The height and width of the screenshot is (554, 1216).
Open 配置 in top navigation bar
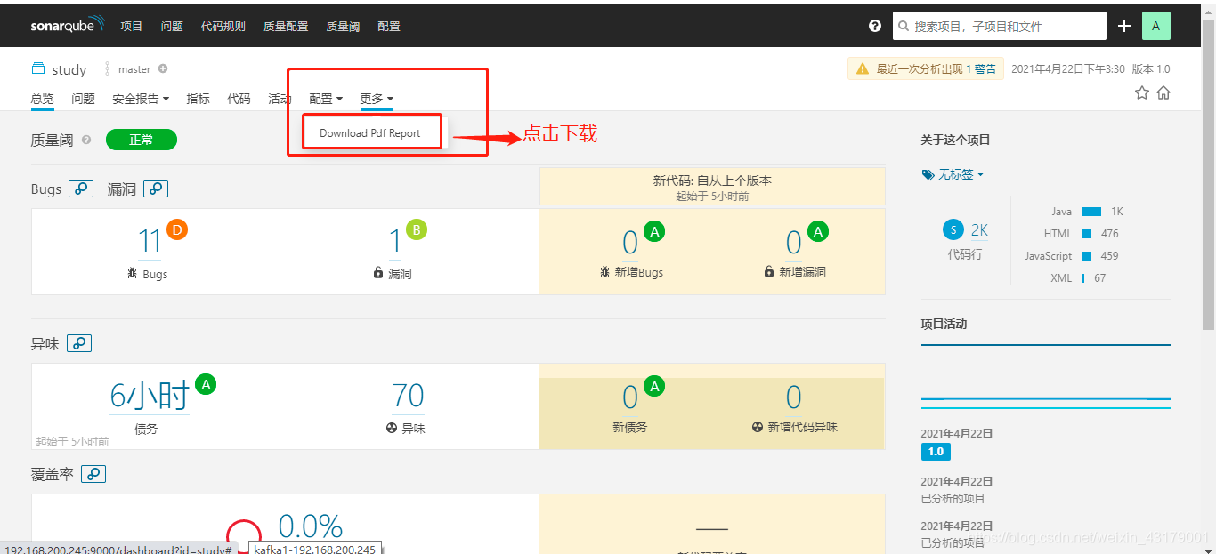[x=389, y=26]
